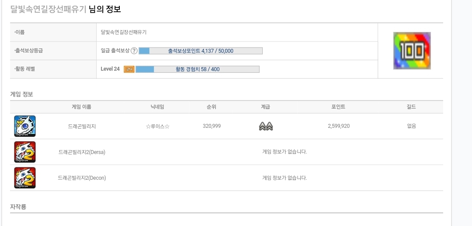Click the attendance reward points progress bar

[x=201, y=51]
